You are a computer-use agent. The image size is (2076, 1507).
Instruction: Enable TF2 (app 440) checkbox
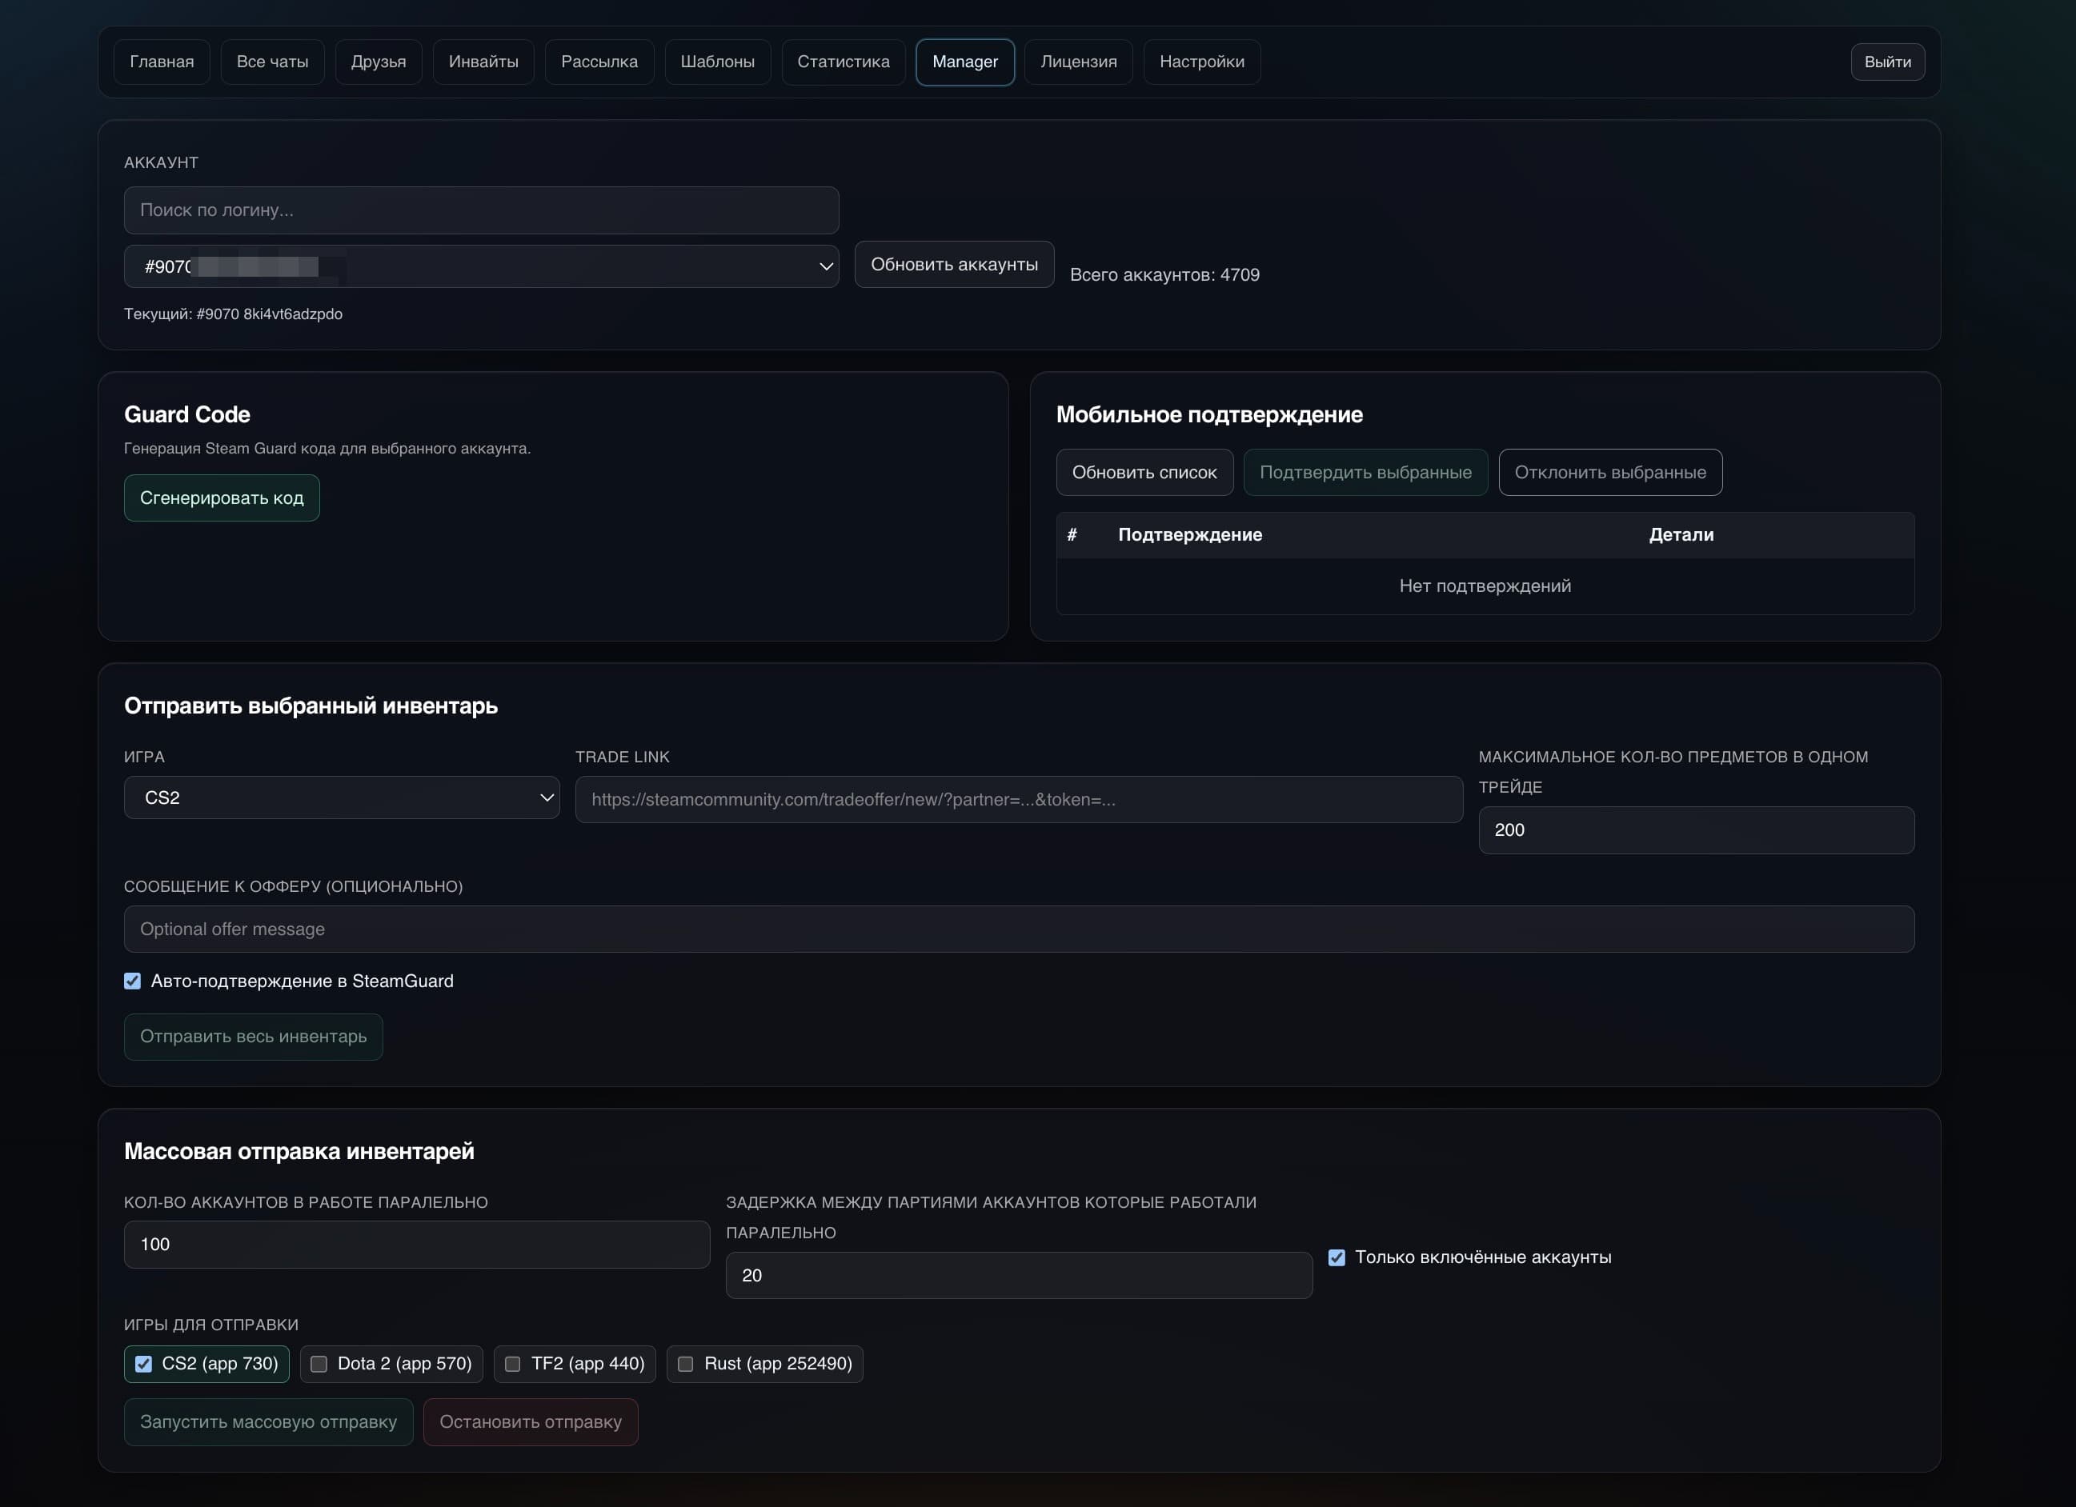(x=512, y=1365)
